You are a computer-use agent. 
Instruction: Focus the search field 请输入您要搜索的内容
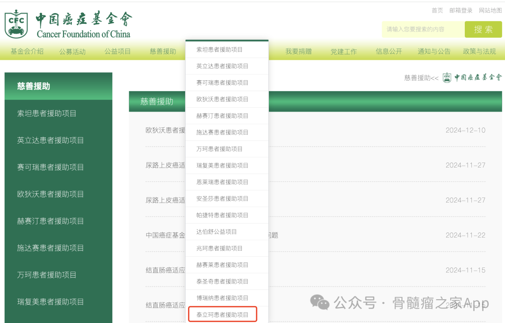pyautogui.click(x=423, y=29)
